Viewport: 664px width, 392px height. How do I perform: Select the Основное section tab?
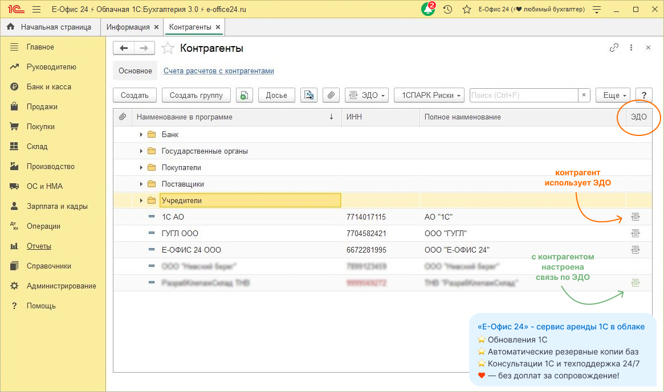tap(135, 71)
